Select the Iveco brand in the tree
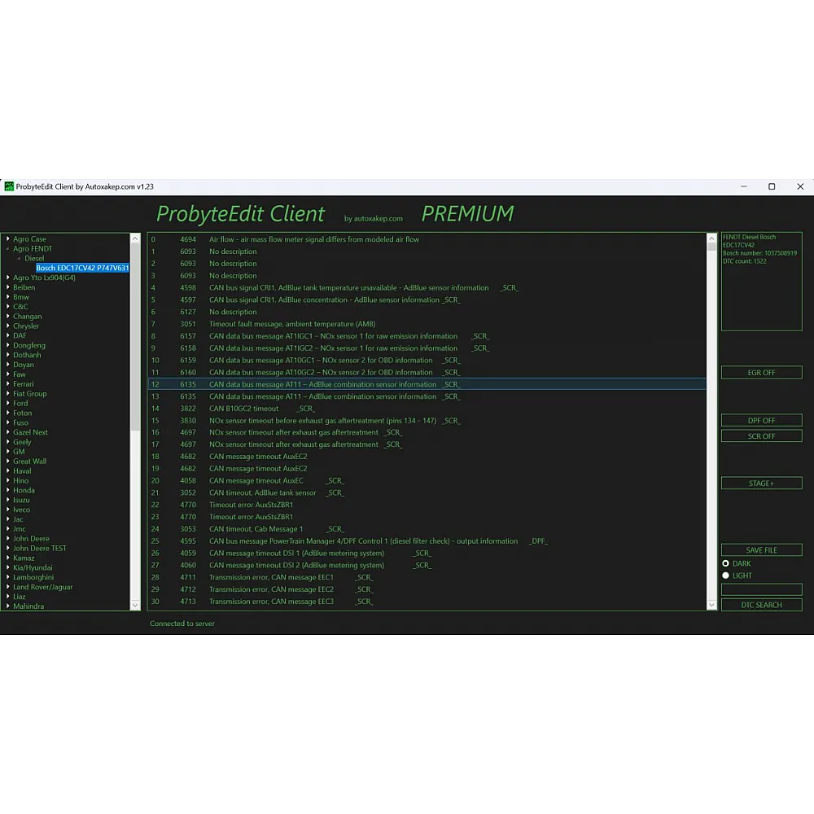Image resolution: width=814 pixels, height=814 pixels. coord(21,510)
